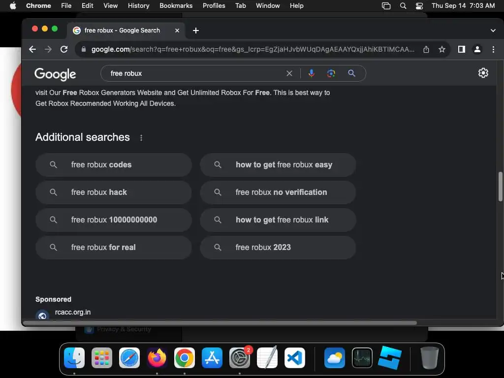Viewport: 504px width, 378px height.
Task: Search 'free robux hack' suggestion
Action: point(114,192)
